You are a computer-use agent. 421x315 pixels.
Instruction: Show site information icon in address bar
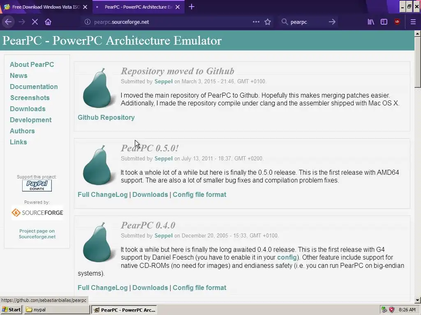click(88, 22)
